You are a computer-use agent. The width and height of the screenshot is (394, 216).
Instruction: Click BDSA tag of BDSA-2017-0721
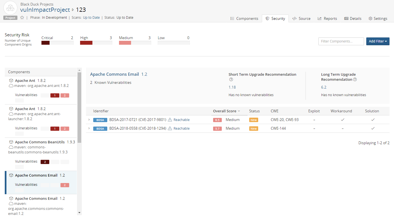[x=100, y=120]
